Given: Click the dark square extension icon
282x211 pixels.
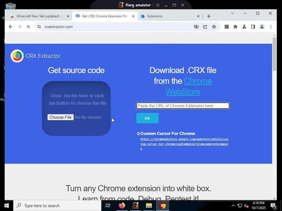Looking at the screenshot, I should (x=227, y=27).
